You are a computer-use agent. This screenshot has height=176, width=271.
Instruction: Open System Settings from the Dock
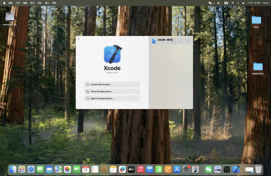pyautogui.click(x=186, y=169)
